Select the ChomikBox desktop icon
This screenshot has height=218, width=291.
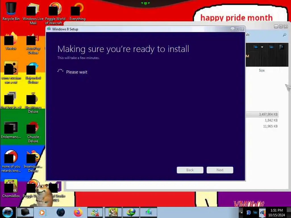(x=11, y=188)
